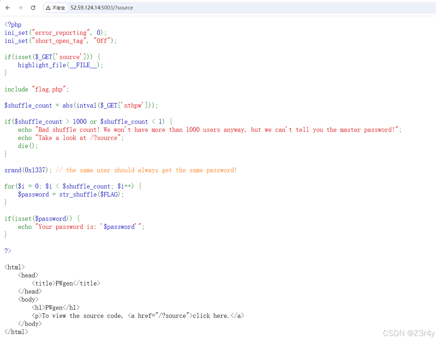Select the include "flag.php" line

pyautogui.click(x=36, y=89)
